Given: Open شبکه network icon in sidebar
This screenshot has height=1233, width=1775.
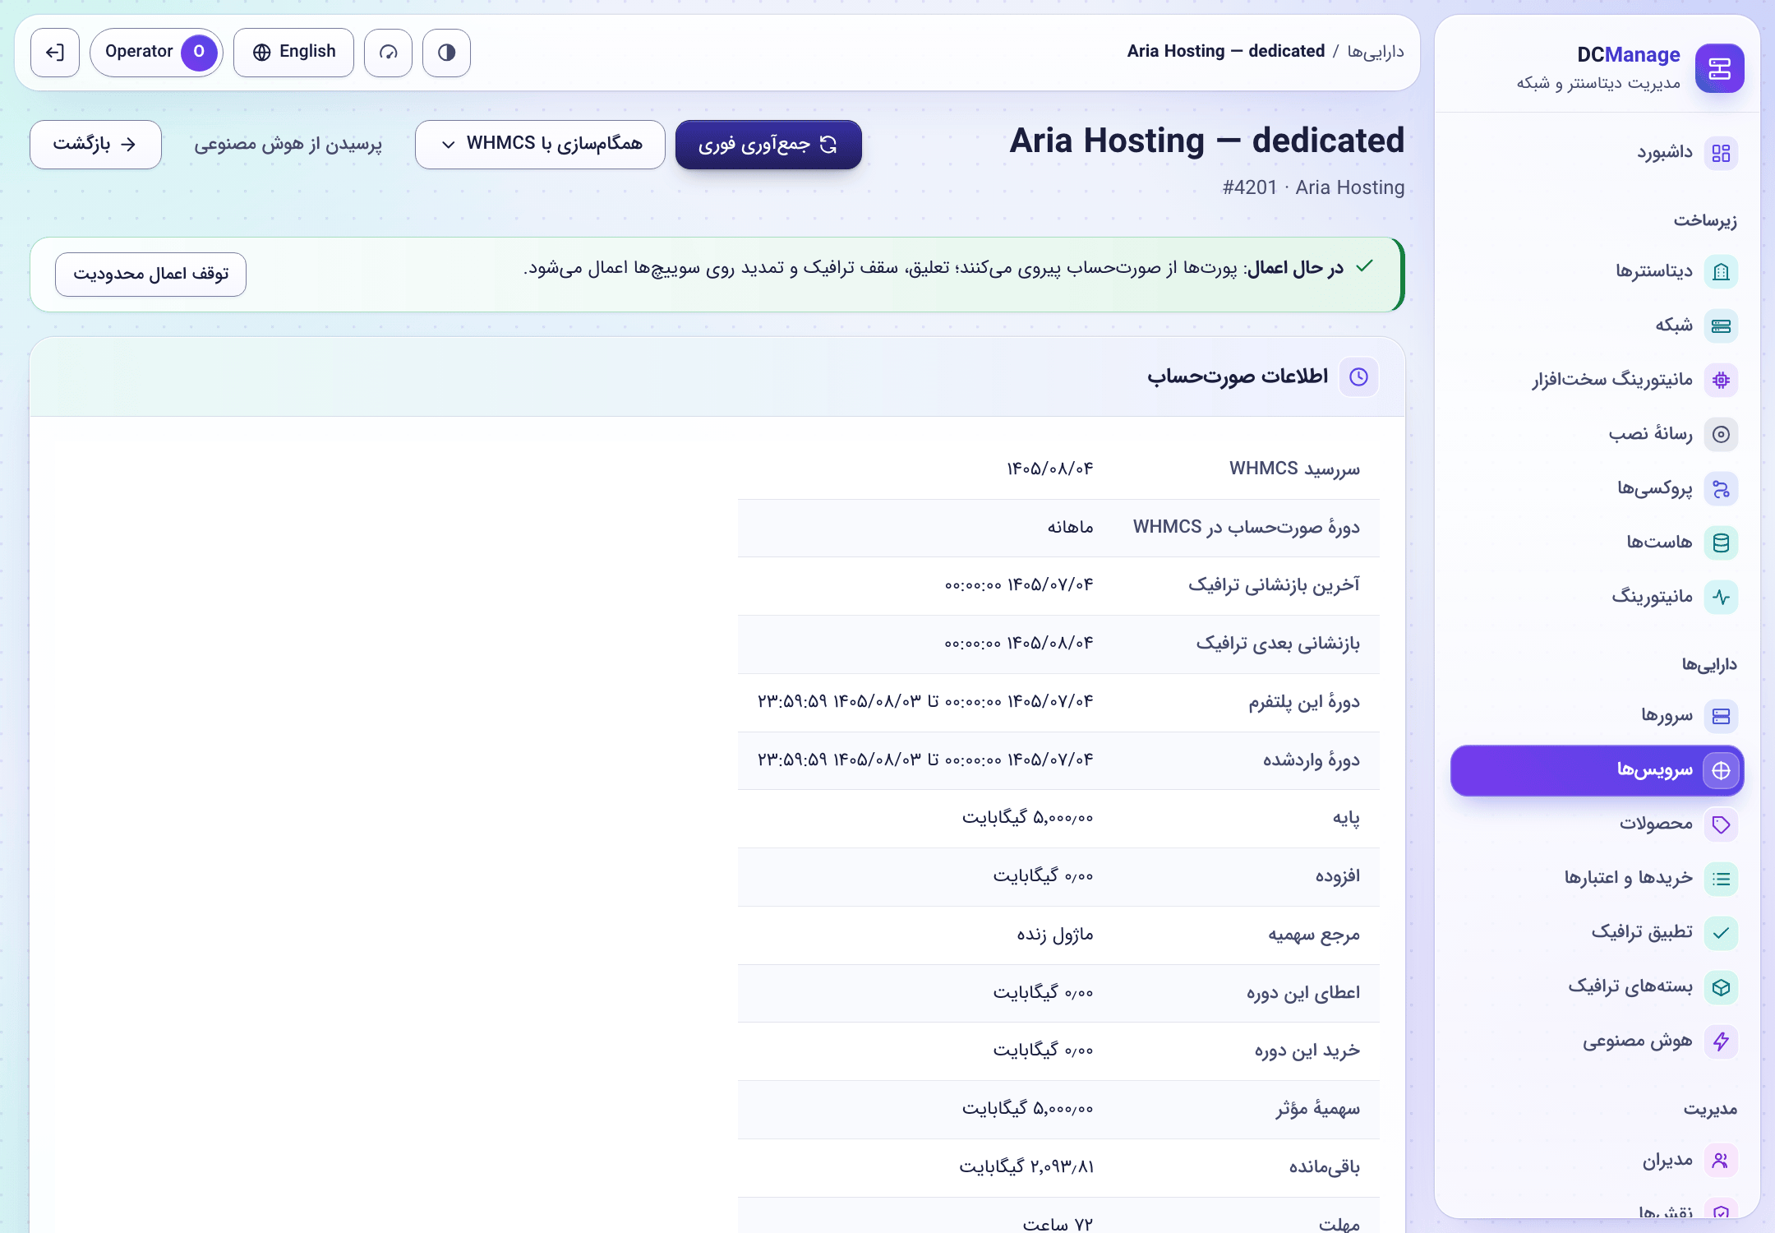Looking at the screenshot, I should point(1721,326).
